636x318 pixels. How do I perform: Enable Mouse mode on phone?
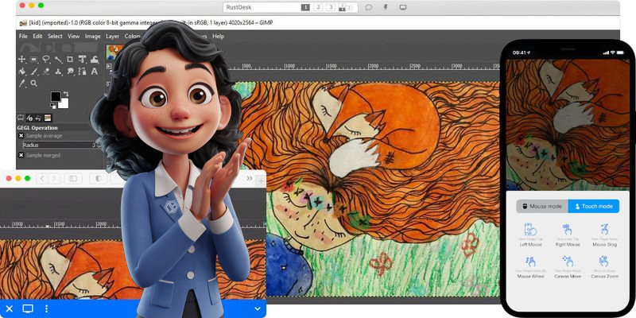542,206
